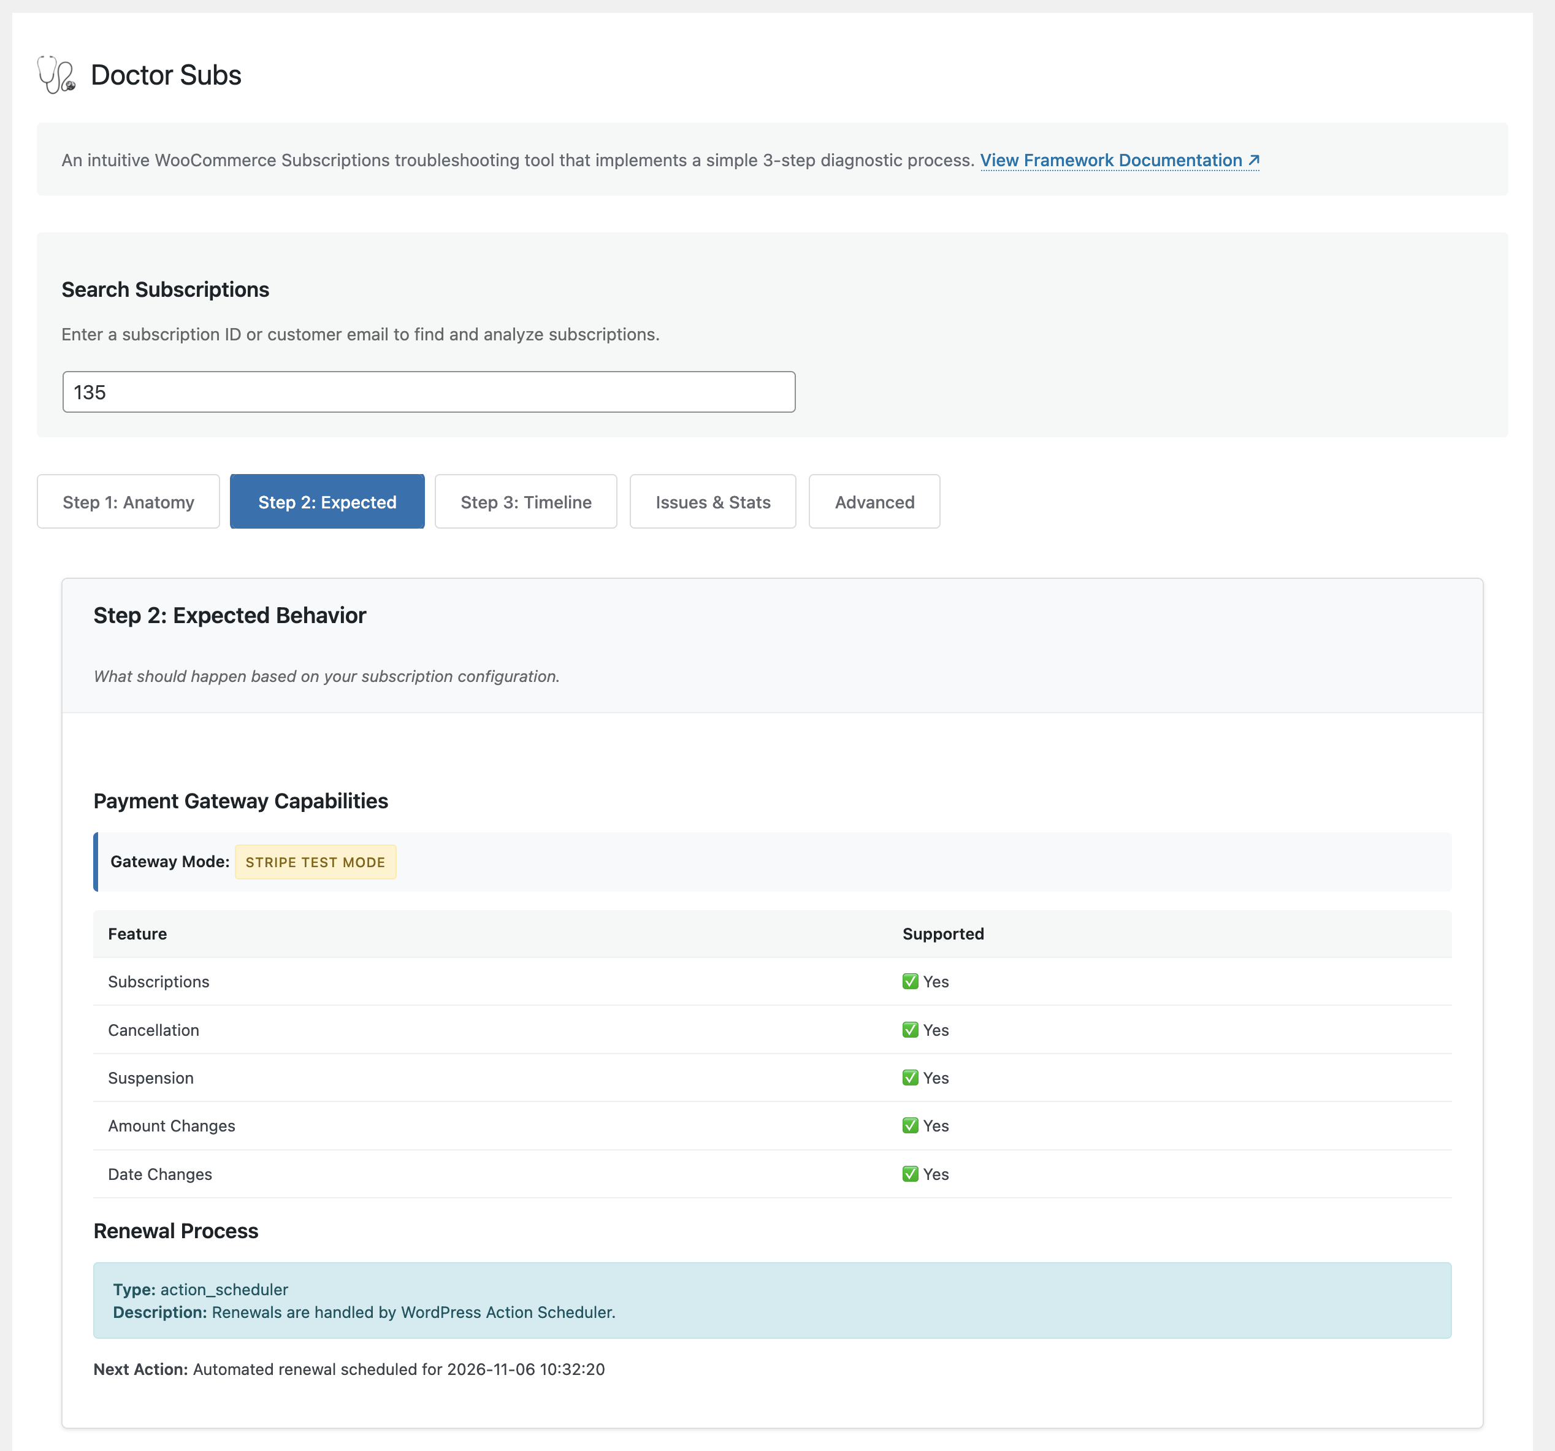Screen dimensions: 1555x1451
Task: Click the Step 2: Expected Behavior heading
Action: point(230,616)
